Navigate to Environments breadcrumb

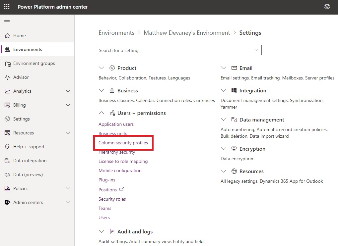click(x=116, y=33)
